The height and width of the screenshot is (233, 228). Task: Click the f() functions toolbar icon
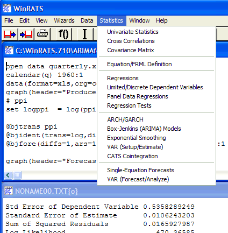tap(63, 34)
